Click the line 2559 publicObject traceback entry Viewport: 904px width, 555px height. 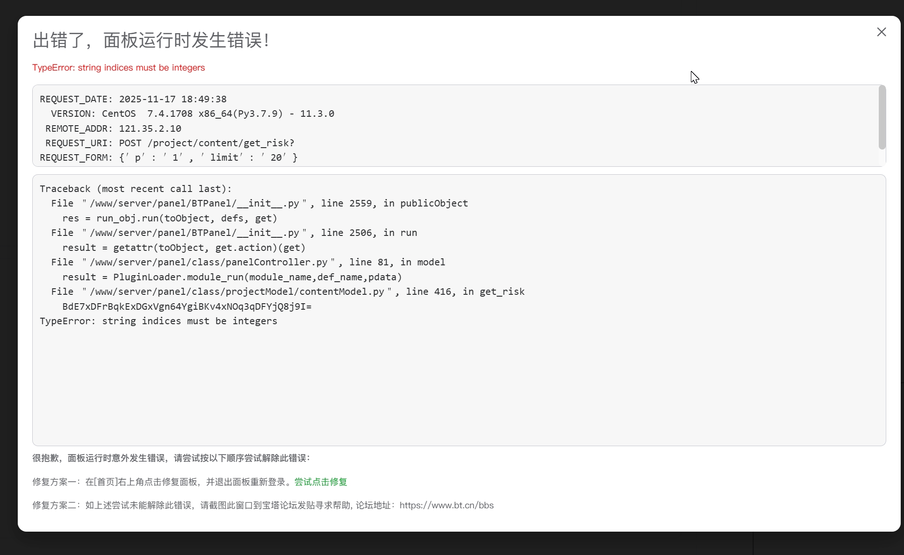(259, 203)
